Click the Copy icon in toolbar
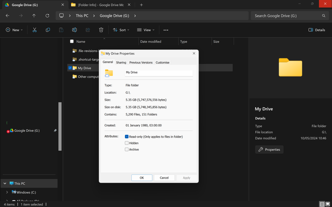Image resolution: width=332 pixels, height=207 pixels. [x=48, y=30]
